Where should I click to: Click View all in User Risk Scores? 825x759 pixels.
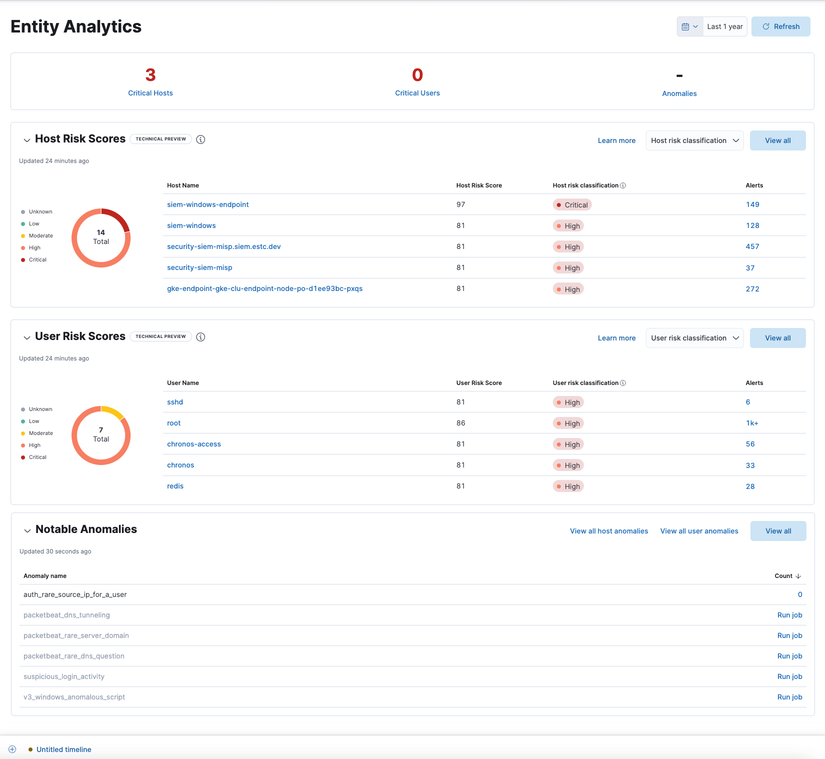(x=777, y=338)
